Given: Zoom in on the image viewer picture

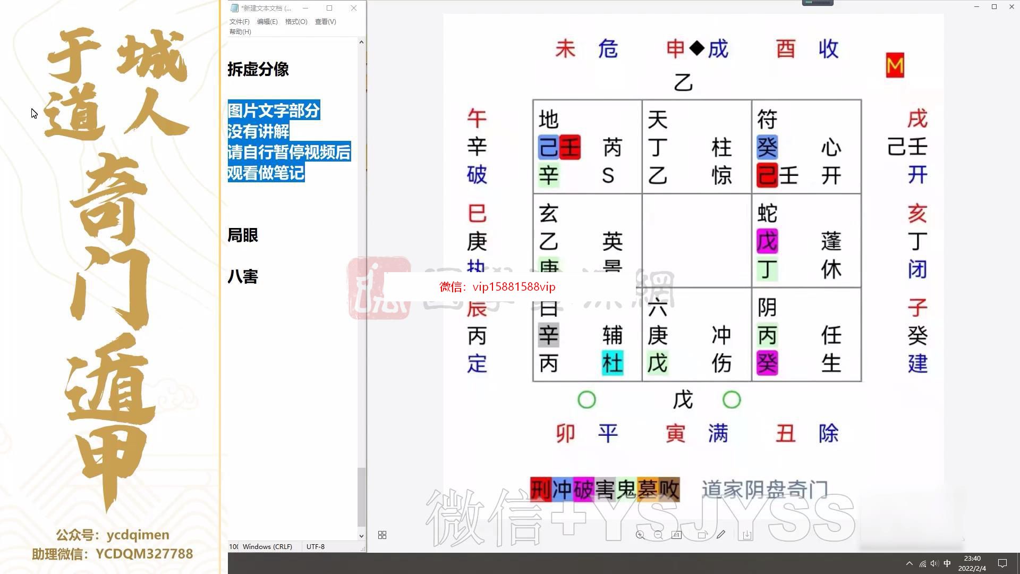Looking at the screenshot, I should coord(640,535).
